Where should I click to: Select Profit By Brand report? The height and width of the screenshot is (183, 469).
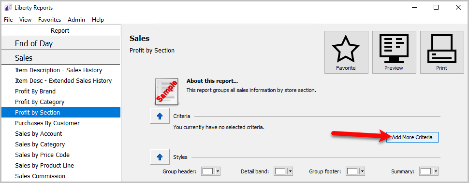[61, 91]
